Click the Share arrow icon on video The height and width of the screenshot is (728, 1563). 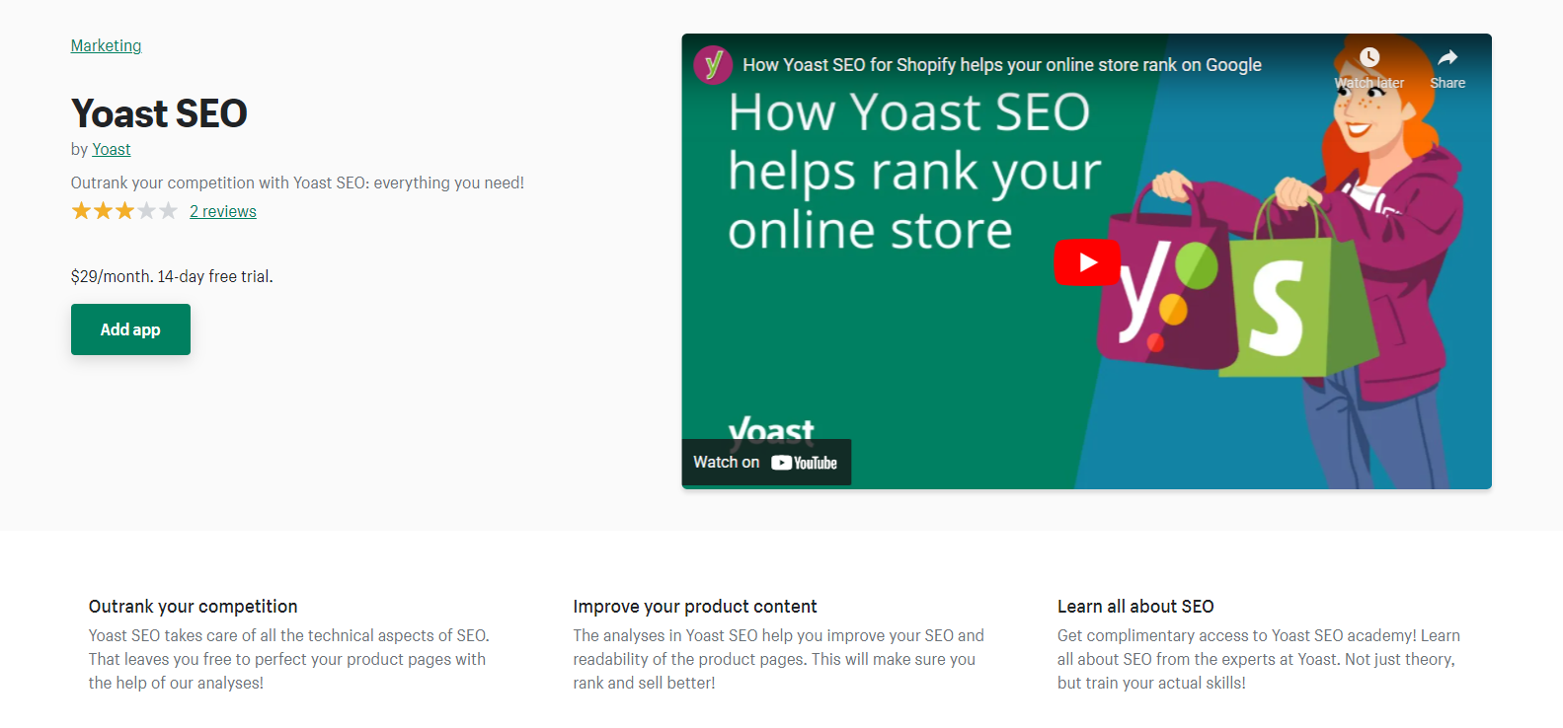pos(1447,56)
